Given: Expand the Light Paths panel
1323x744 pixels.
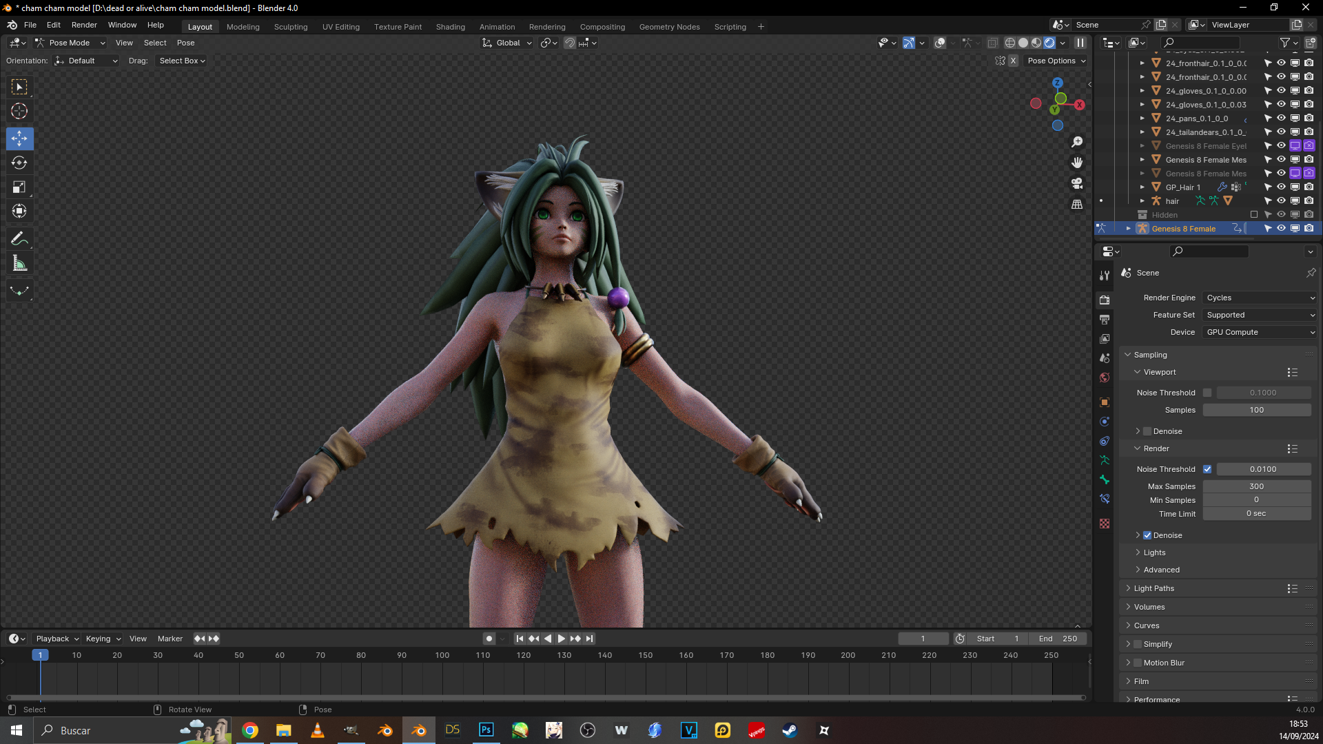Looking at the screenshot, I should tap(1154, 588).
